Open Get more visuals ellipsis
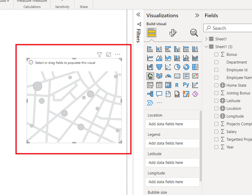The width and height of the screenshot is (252, 195). click(159, 103)
